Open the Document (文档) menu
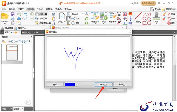This screenshot has height=112, width=177. 30,9
